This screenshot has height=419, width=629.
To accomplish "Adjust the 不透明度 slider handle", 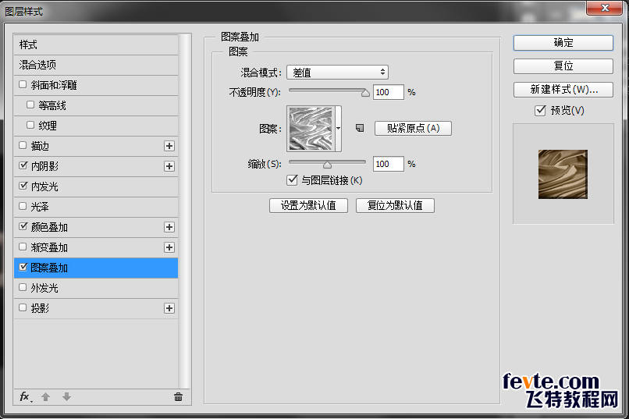I will point(365,93).
